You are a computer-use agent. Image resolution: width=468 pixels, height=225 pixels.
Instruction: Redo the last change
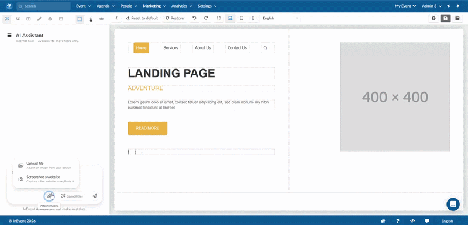[206, 18]
